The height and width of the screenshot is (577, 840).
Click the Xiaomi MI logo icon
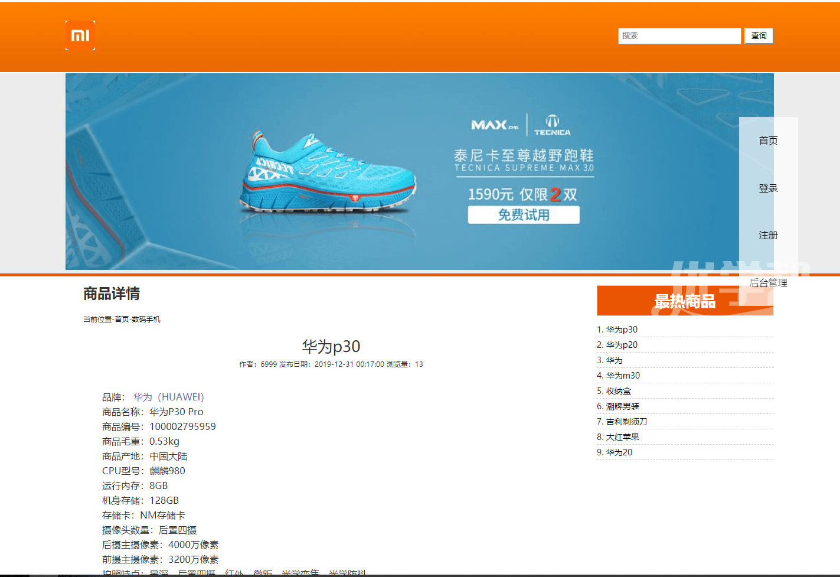coord(80,35)
